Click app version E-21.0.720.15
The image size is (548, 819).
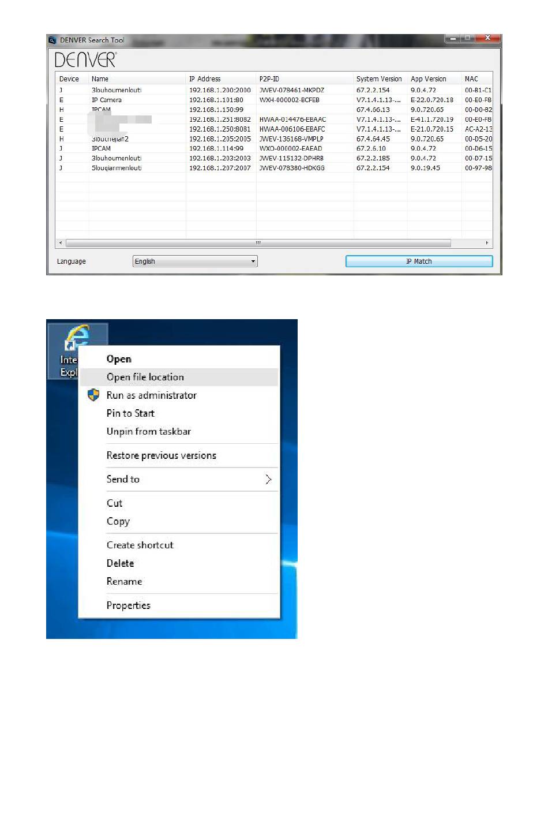pos(432,129)
